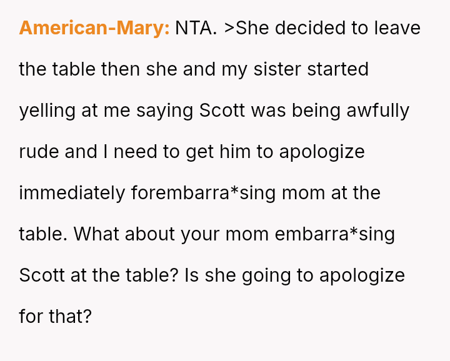This screenshot has height=361, width=450.
Task: Click the words "Scott at the table?"
Action: tap(98, 275)
